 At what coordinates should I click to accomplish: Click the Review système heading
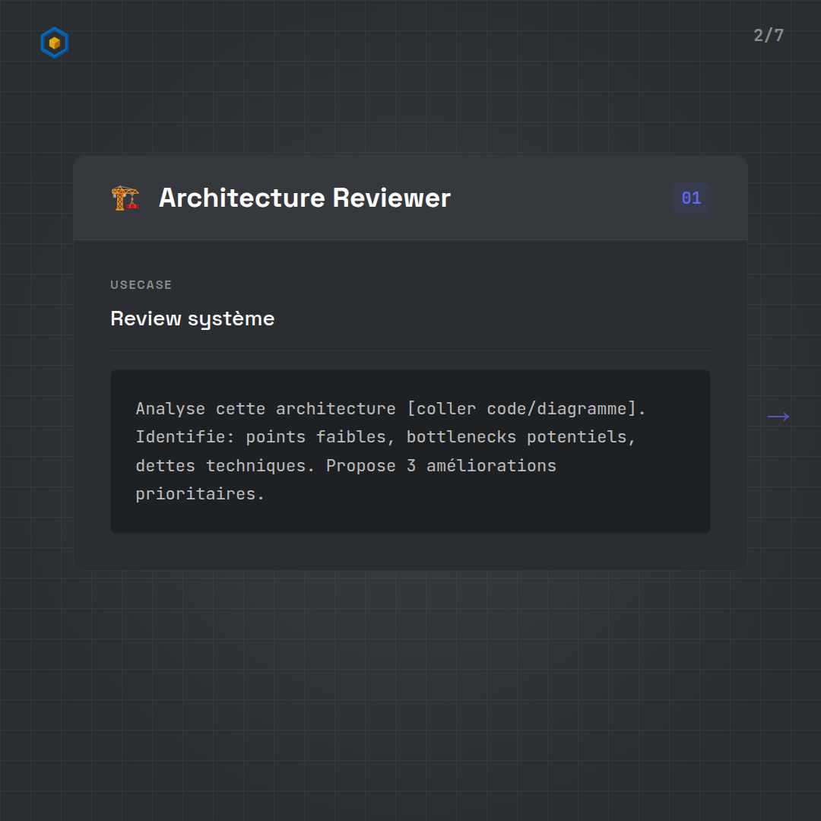click(192, 319)
